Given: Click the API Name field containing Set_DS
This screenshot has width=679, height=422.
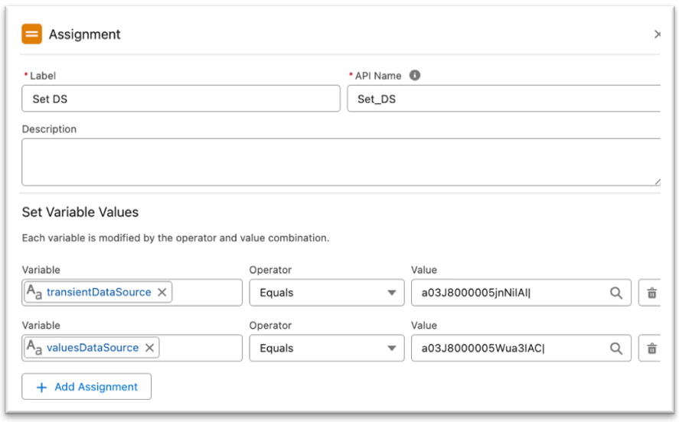Looking at the screenshot, I should point(501,99).
